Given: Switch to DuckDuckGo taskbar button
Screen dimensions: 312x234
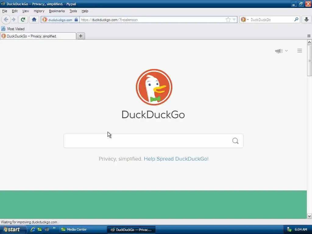Looking at the screenshot, I should (x=131, y=230).
